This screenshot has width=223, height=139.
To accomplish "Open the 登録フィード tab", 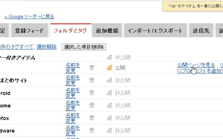I will pyautogui.click(x=29, y=30).
